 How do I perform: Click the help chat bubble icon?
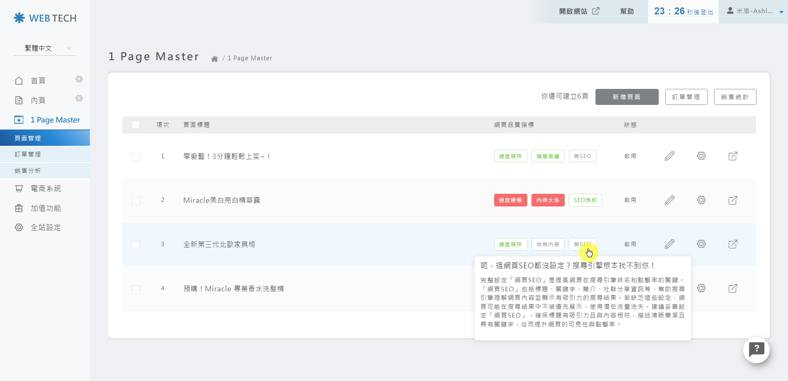[756, 349]
